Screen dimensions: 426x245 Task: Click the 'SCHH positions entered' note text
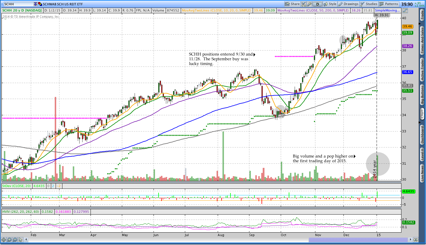pyautogui.click(x=221, y=59)
